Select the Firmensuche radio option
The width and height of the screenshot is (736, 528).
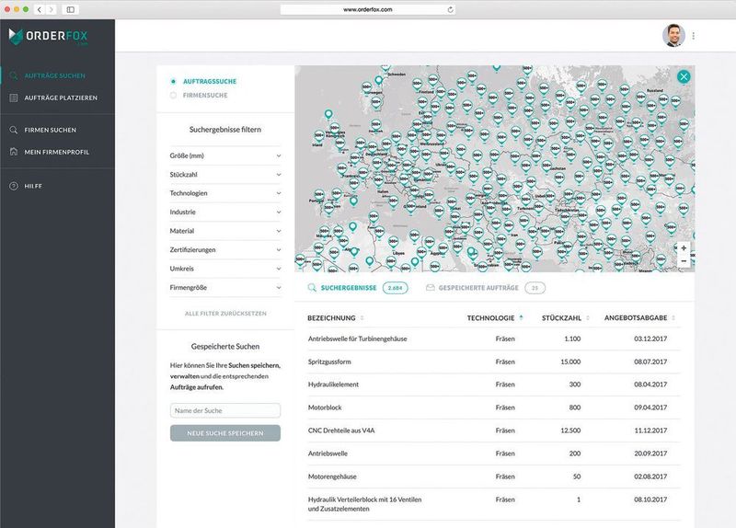tap(173, 95)
